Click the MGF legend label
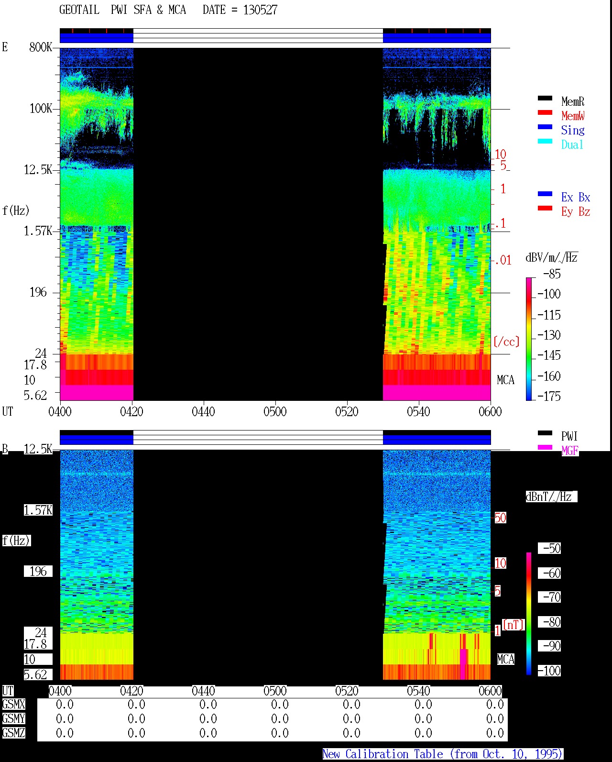This screenshot has width=612, height=762. [x=570, y=451]
